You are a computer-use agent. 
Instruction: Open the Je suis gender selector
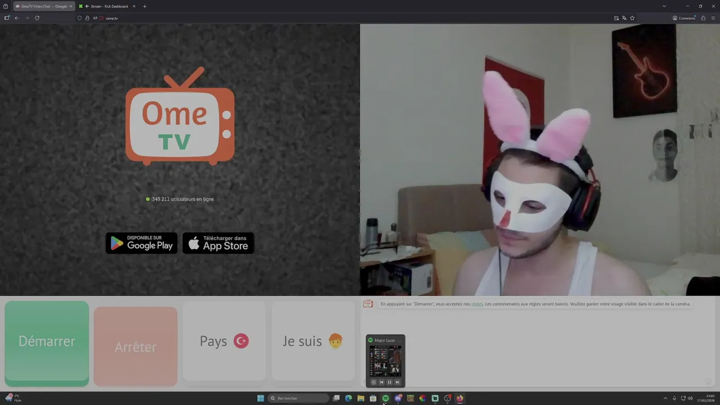pos(313,341)
